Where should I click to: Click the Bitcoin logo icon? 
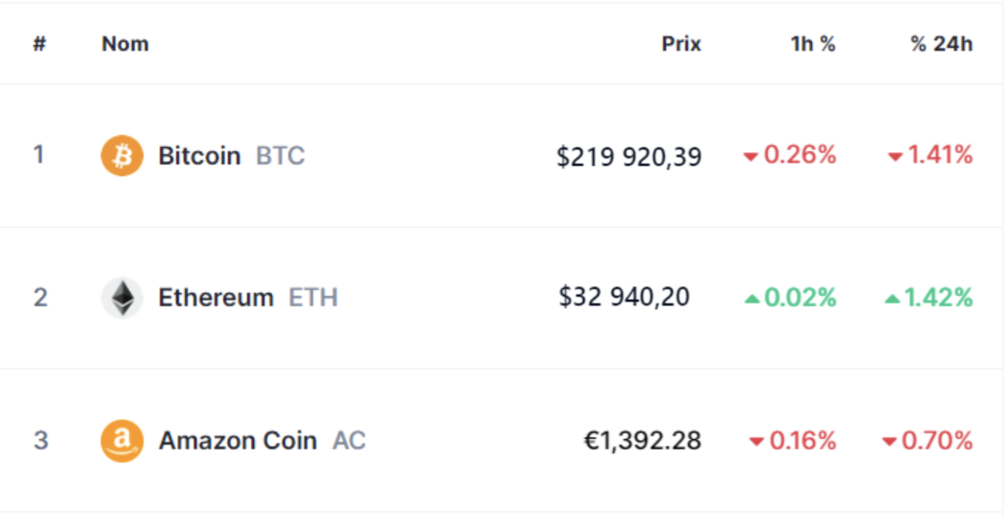coord(122,156)
